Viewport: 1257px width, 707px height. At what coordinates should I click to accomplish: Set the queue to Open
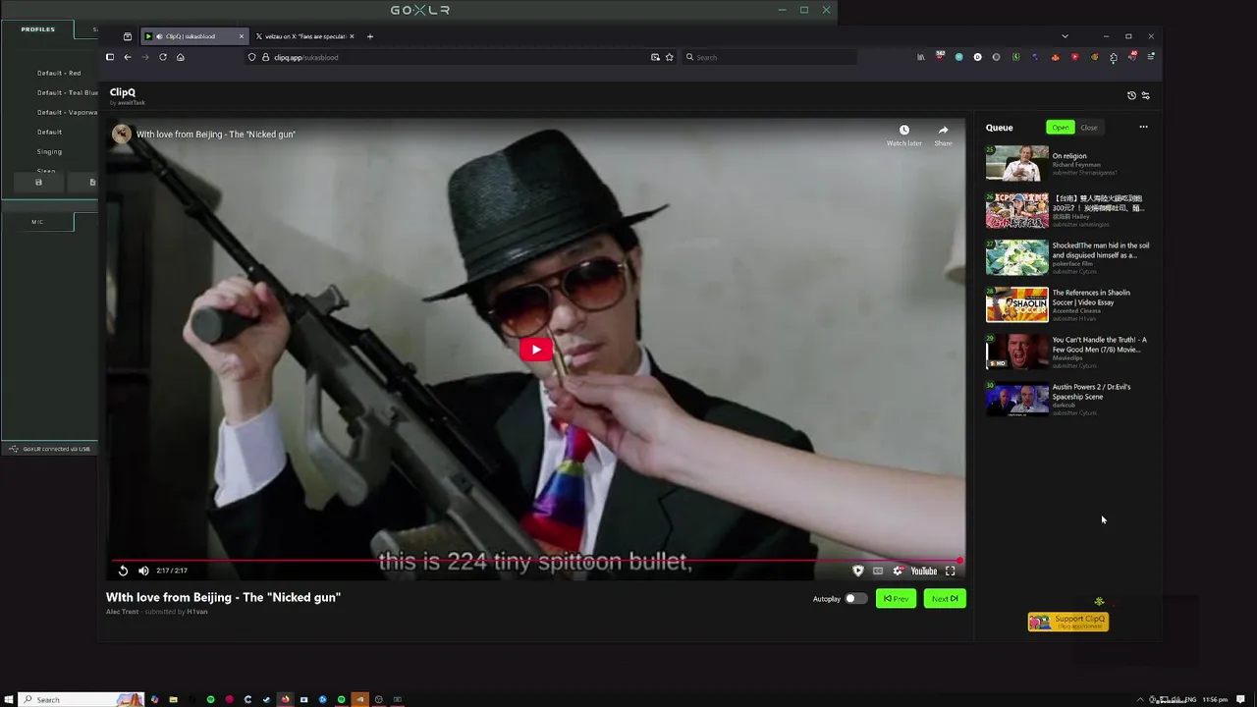click(x=1061, y=128)
